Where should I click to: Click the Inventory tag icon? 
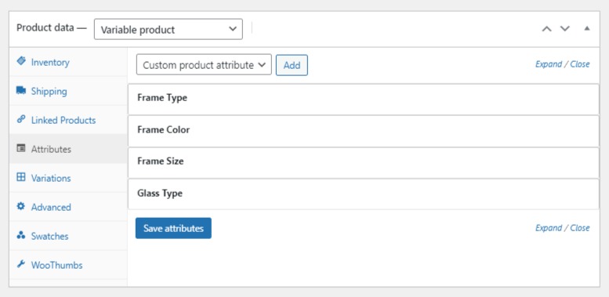[21, 61]
